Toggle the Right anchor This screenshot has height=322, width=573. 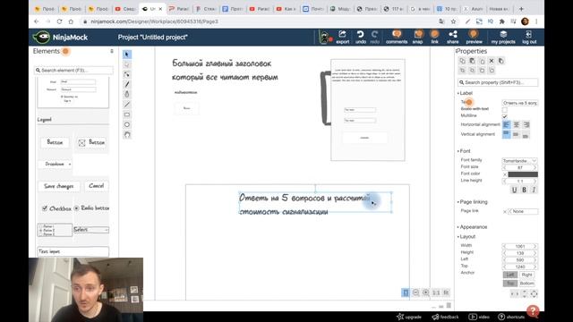tap(526, 275)
